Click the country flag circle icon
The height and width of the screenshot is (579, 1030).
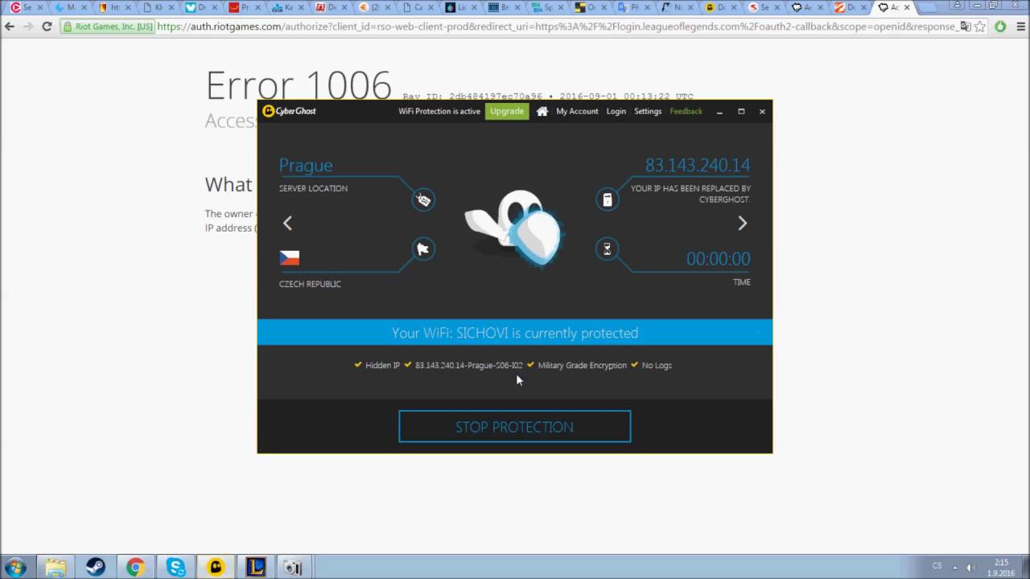pos(423,249)
